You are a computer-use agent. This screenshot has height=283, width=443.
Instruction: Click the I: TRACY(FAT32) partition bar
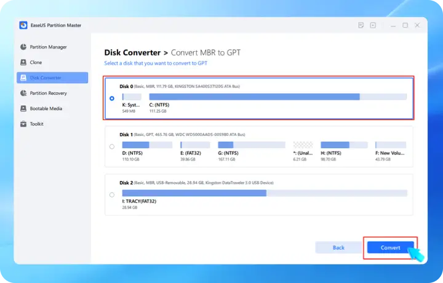point(265,193)
